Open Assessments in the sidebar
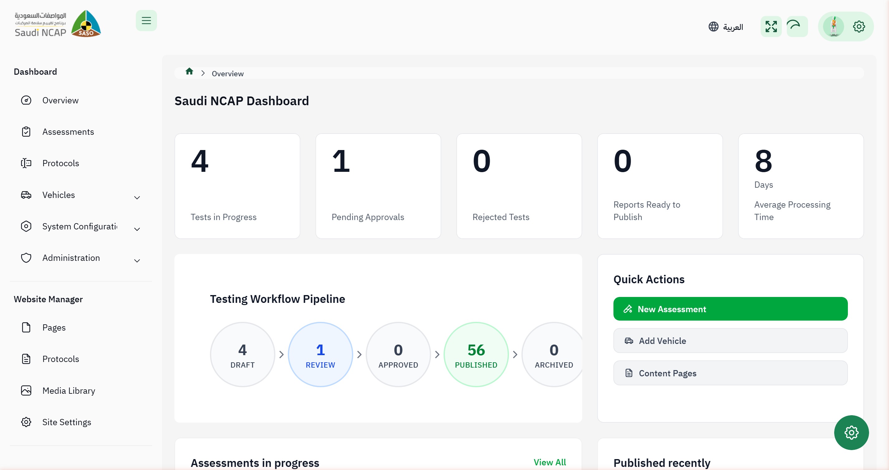This screenshot has height=470, width=889. click(x=81, y=132)
